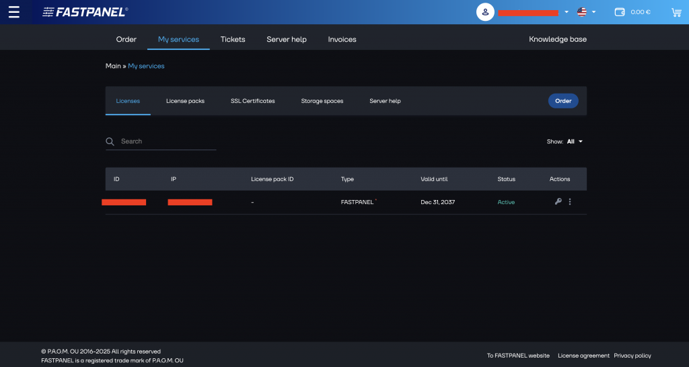This screenshot has width=689, height=367.
Task: Open the Storage spaces tab
Action: (322, 101)
